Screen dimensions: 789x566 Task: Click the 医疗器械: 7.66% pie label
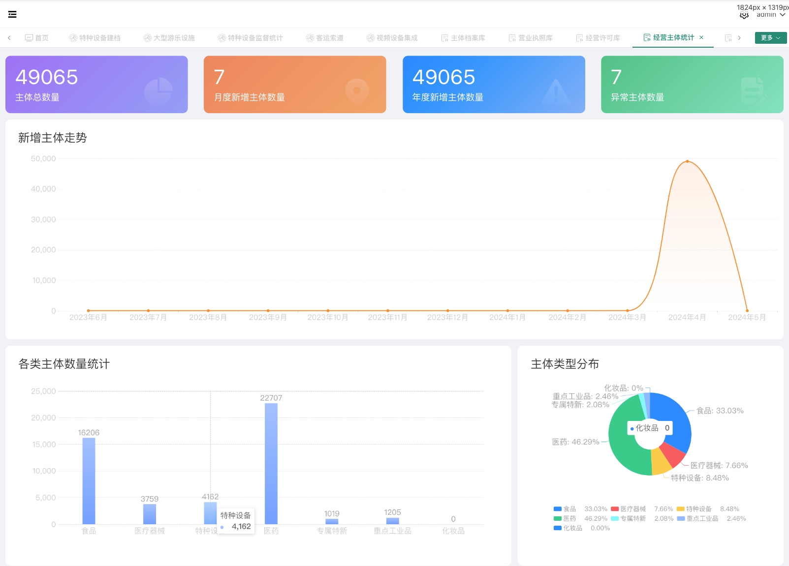click(x=719, y=465)
